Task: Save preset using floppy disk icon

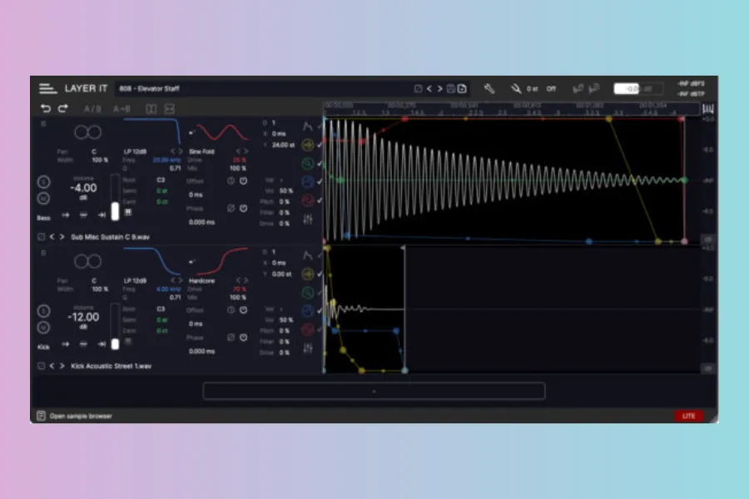Action: pos(451,88)
